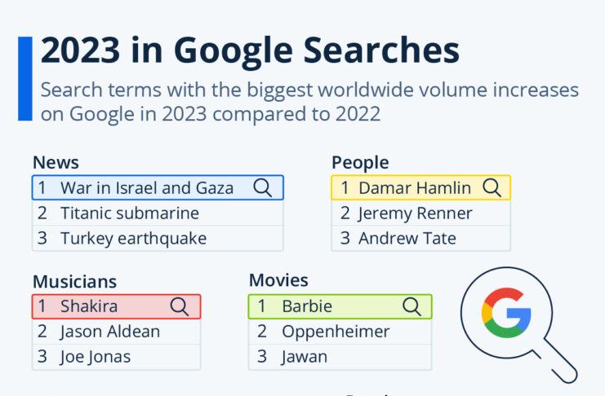Click the Musicians category heading
Viewport: 605px width, 396px height.
pos(74,281)
